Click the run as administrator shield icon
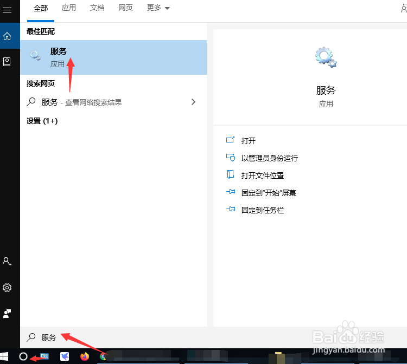Image resolution: width=407 pixels, height=364 pixels. coord(231,157)
